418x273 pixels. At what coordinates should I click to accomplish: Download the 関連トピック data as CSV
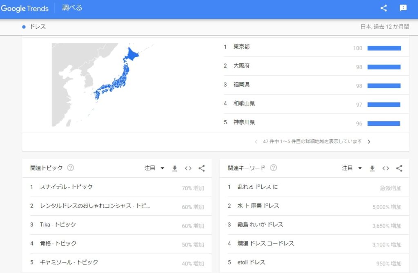pyautogui.click(x=175, y=168)
